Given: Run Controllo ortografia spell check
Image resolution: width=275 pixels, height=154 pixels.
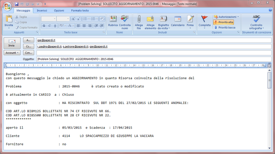Looking at the screenshot, I should [x=256, y=22].
